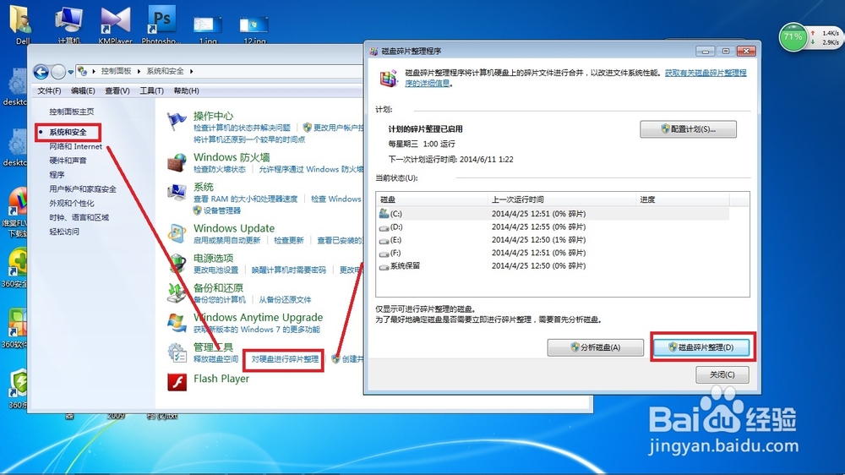
Task: Click the Action Center flag icon
Action: pyautogui.click(x=177, y=122)
